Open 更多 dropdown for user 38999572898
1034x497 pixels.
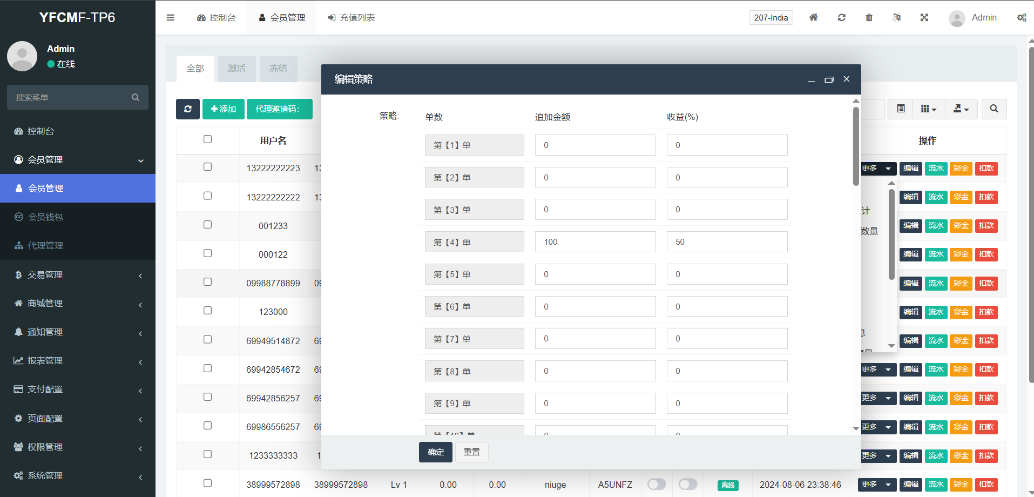click(x=876, y=484)
